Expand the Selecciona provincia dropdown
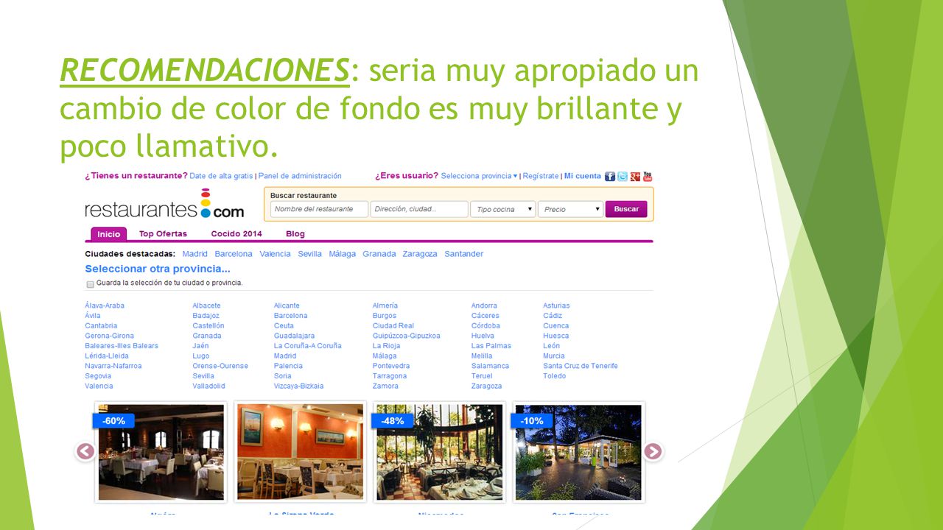This screenshot has height=530, width=943. pyautogui.click(x=479, y=177)
